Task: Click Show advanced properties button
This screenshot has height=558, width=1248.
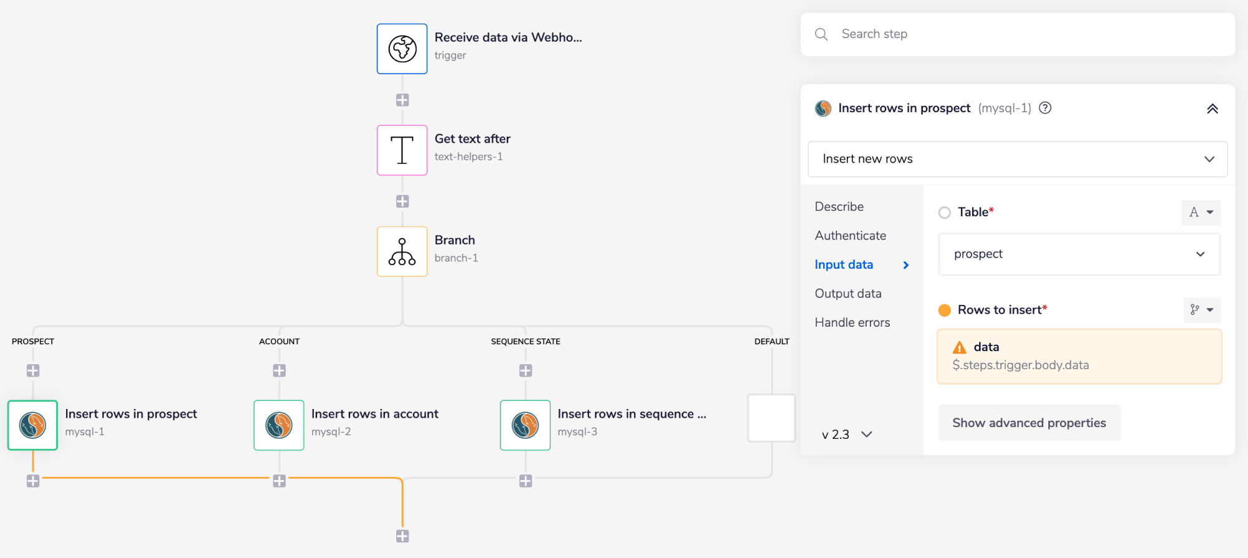Action: point(1029,423)
